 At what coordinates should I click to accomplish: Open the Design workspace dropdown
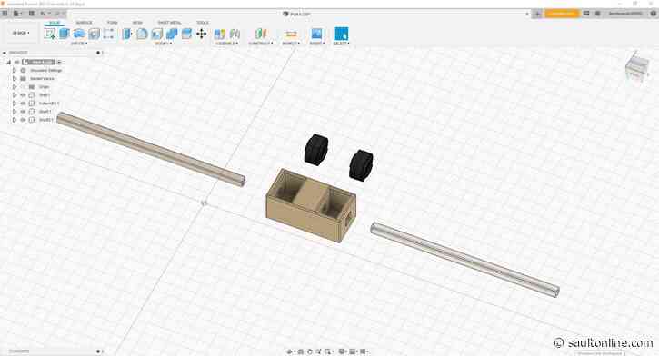tap(21, 33)
